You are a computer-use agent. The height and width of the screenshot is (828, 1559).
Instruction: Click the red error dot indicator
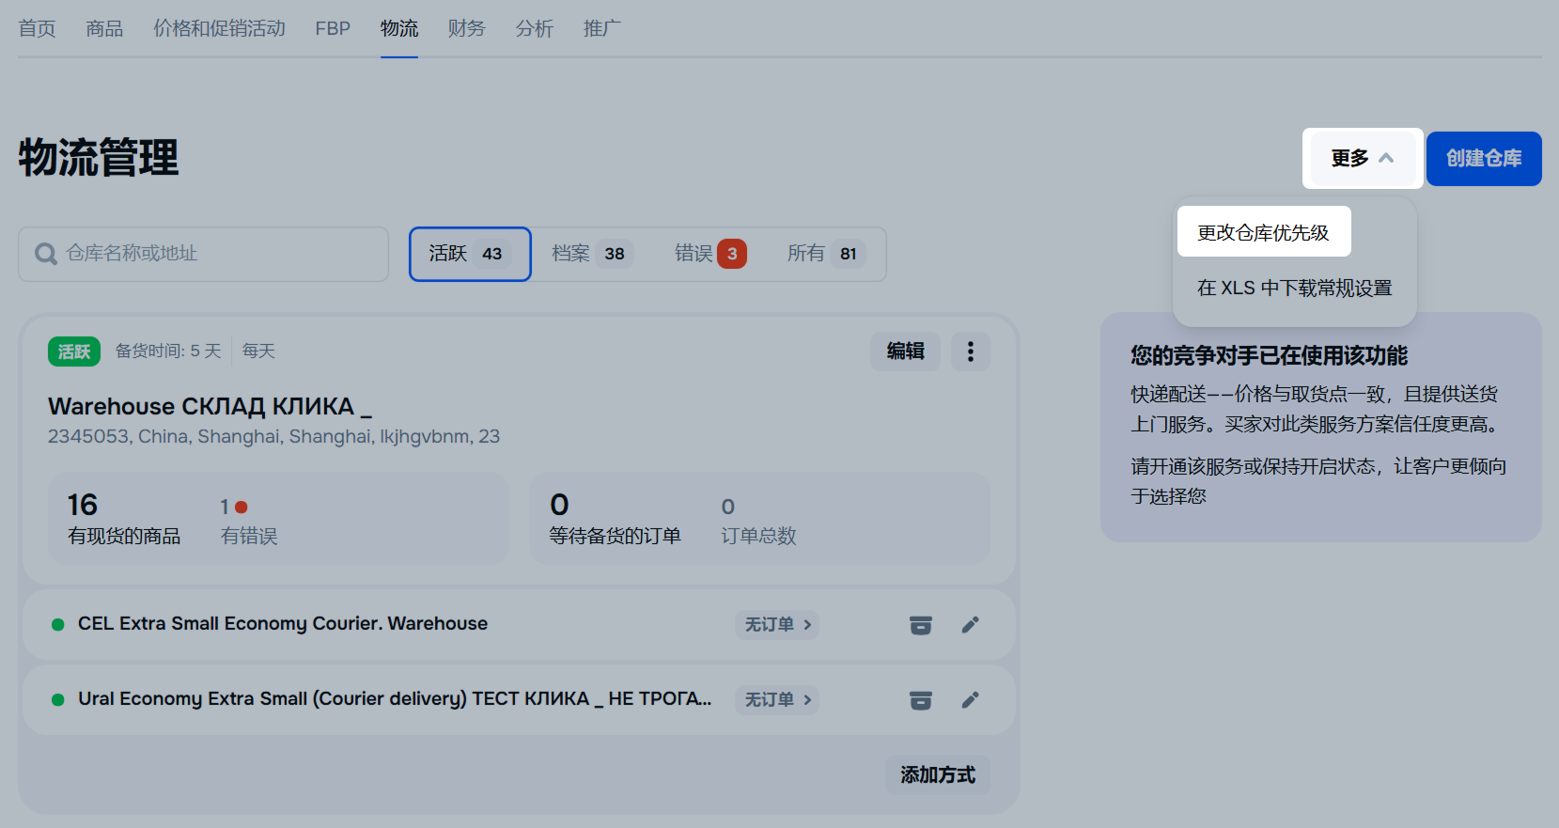[x=242, y=508]
